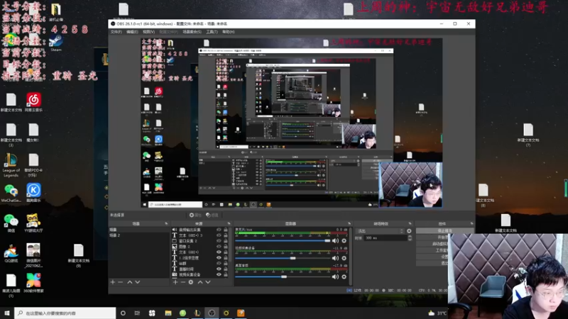Click OBS icon in the taskbar
This screenshot has width=568, height=319.
point(212,313)
